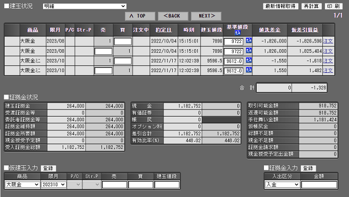
Task: Click 再計算 recalculate button
Action: (x=312, y=6)
